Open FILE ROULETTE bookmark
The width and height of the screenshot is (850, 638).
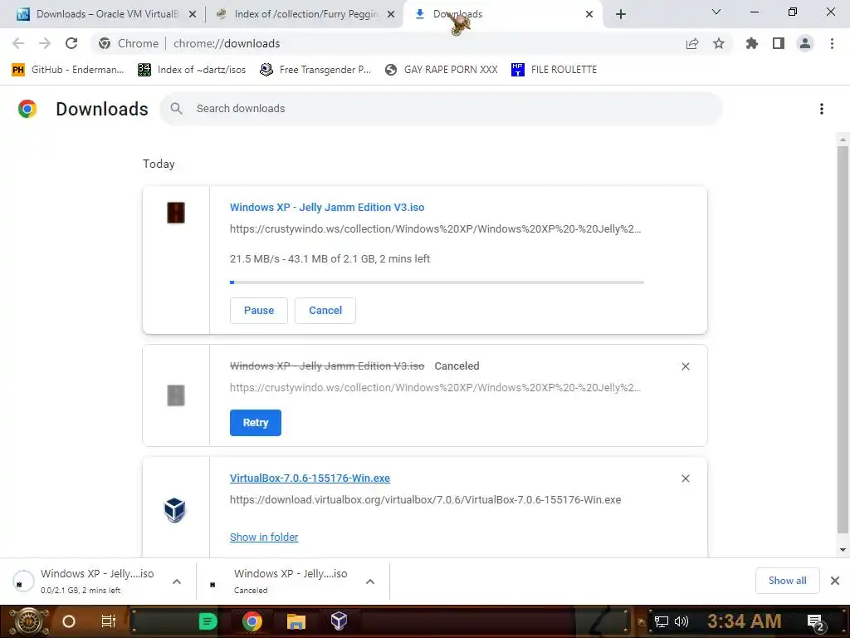pyautogui.click(x=554, y=70)
